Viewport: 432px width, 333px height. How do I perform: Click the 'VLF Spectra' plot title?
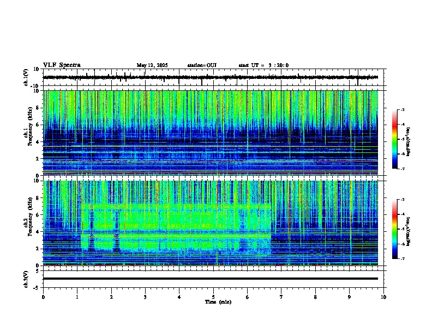(62, 65)
